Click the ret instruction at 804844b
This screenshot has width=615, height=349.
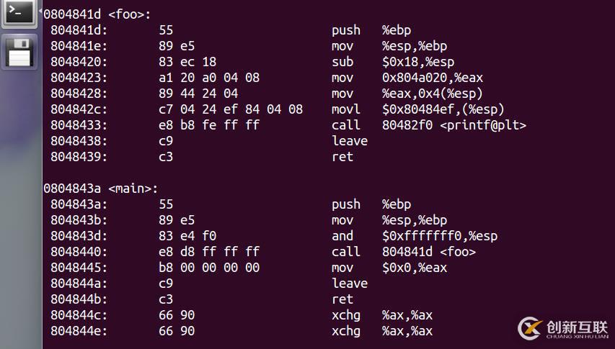[x=342, y=299]
